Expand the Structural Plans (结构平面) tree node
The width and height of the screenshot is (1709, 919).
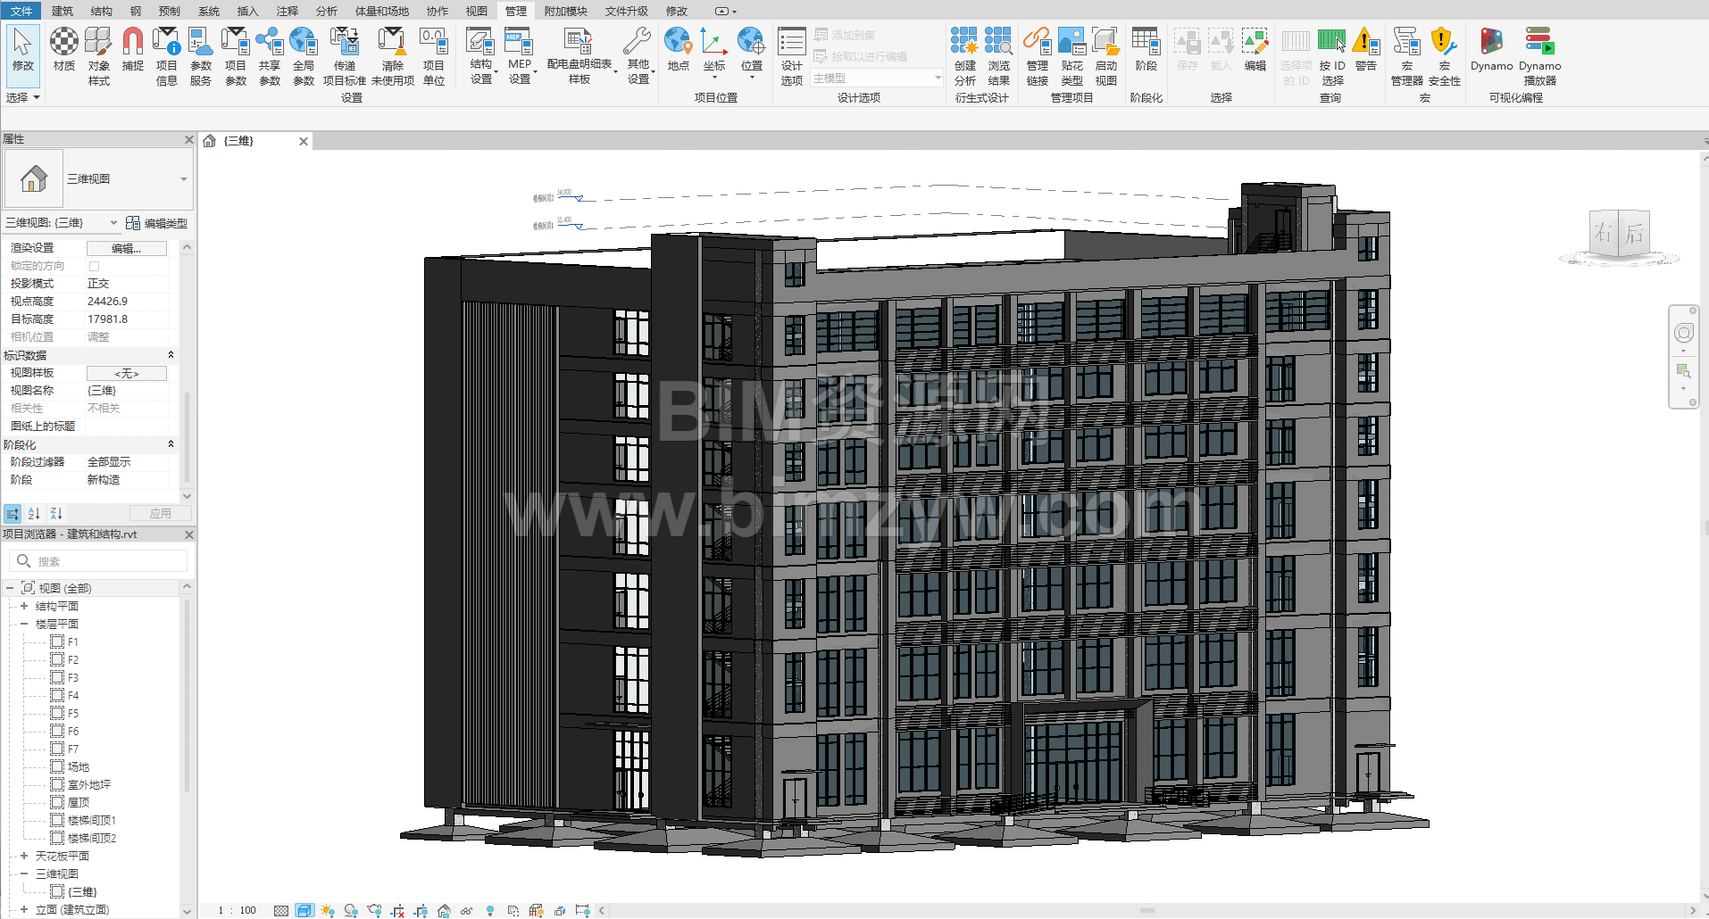(24, 606)
